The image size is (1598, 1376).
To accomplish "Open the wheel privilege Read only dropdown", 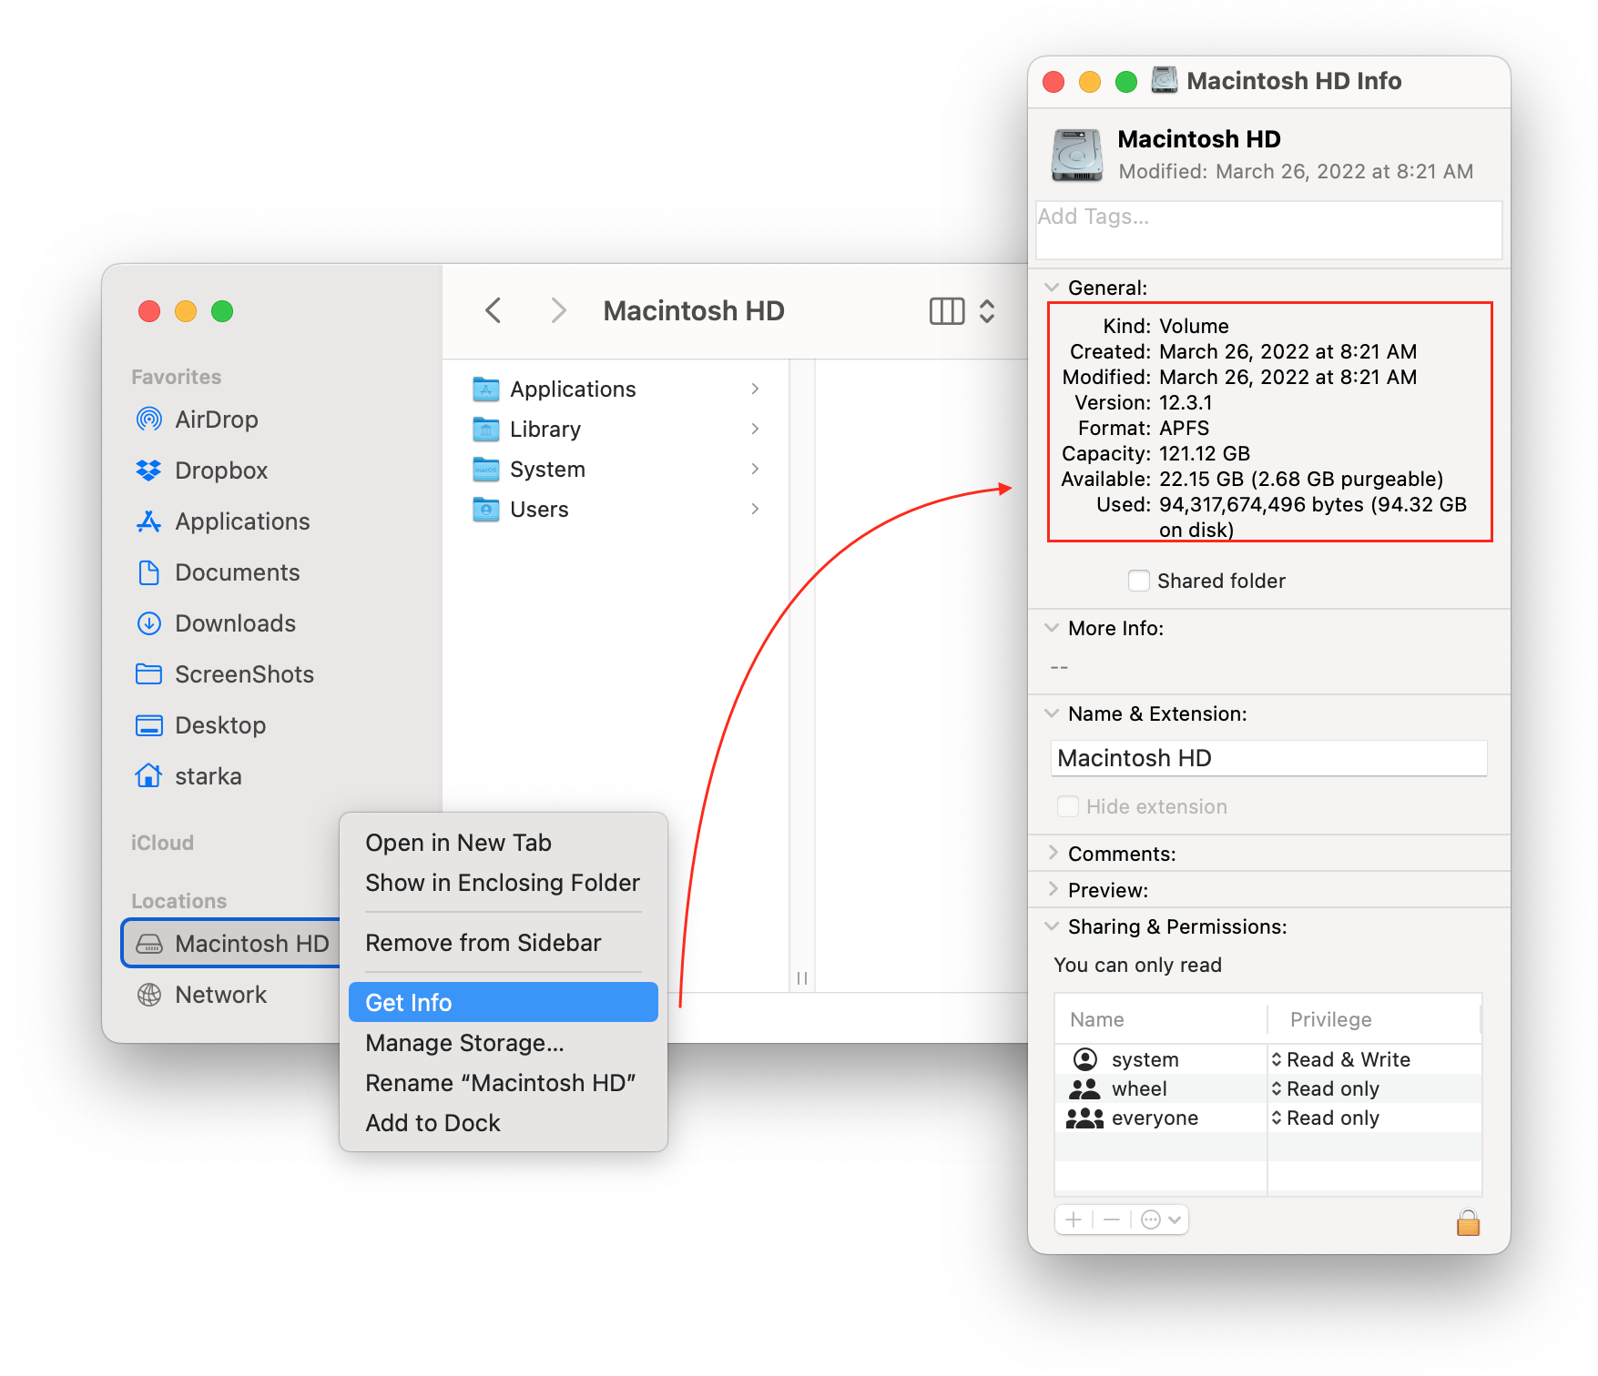I will click(x=1326, y=1088).
